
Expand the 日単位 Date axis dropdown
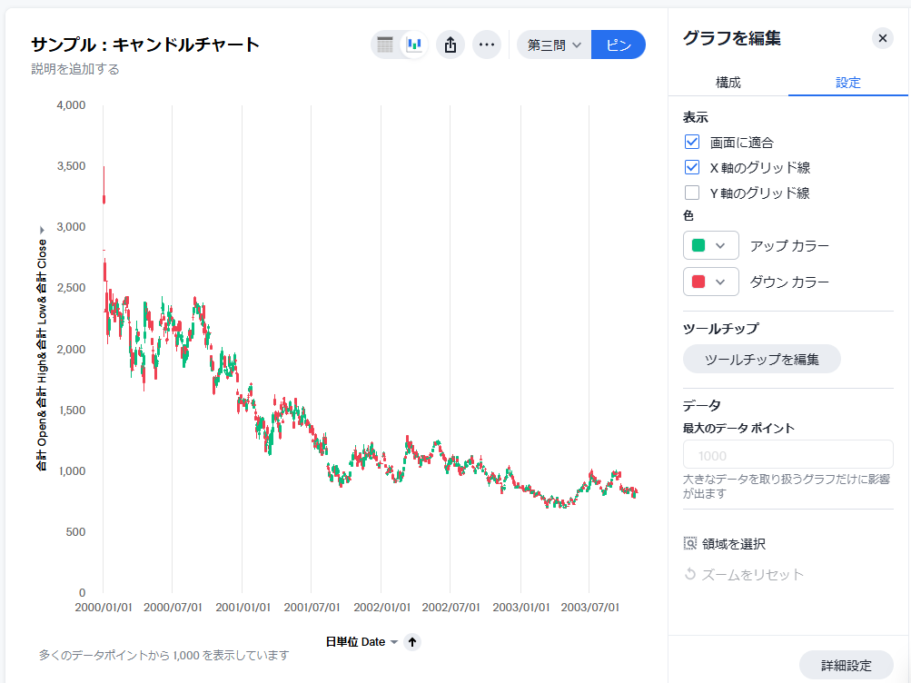pyautogui.click(x=394, y=642)
